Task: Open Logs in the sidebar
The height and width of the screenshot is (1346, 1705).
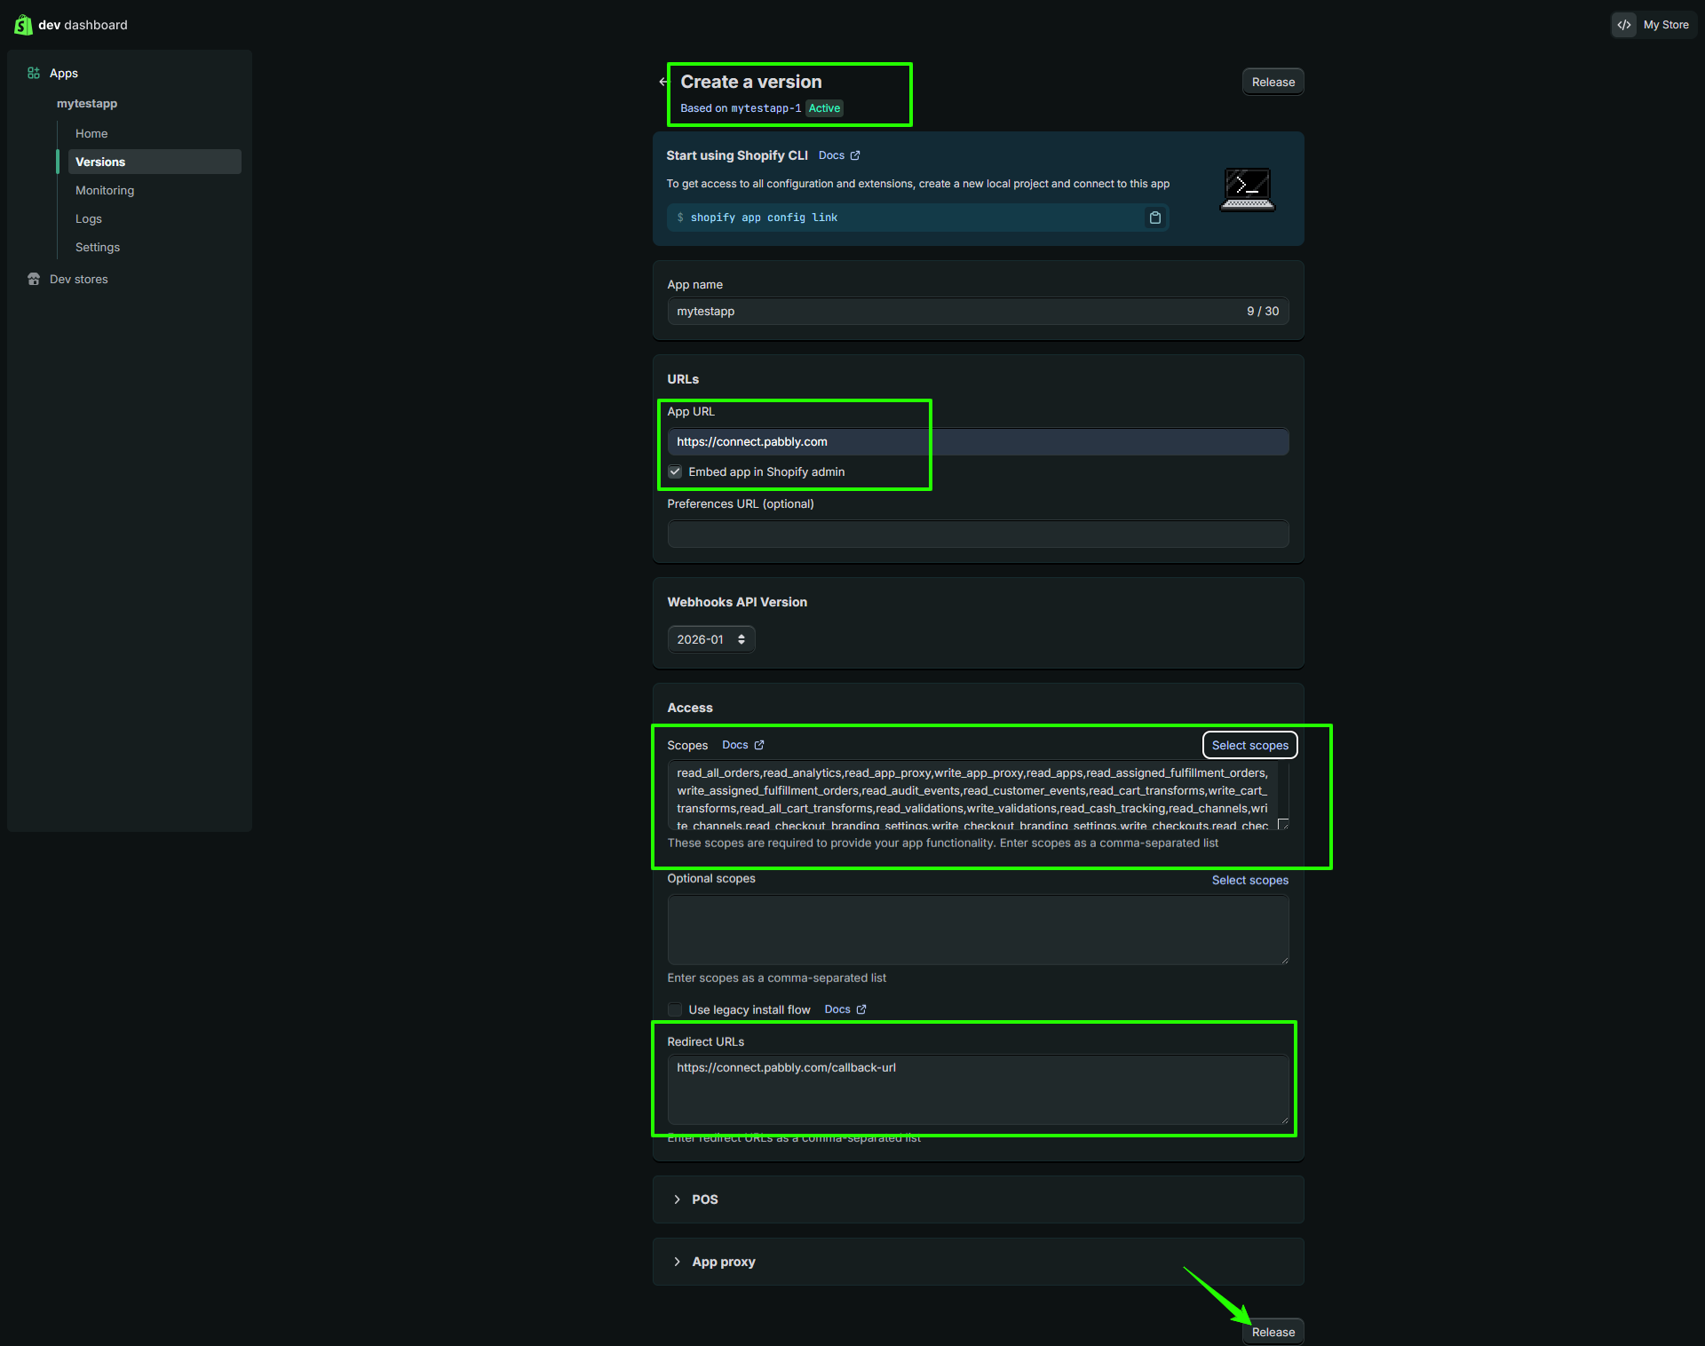Action: pyautogui.click(x=89, y=218)
